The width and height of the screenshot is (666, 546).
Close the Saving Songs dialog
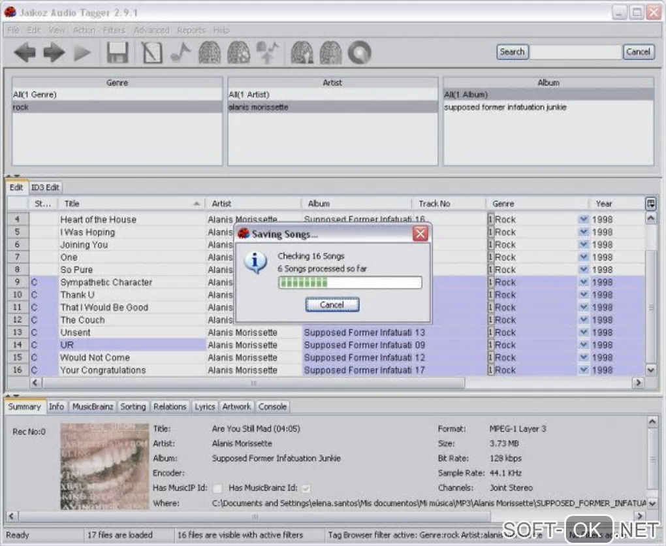click(x=420, y=234)
